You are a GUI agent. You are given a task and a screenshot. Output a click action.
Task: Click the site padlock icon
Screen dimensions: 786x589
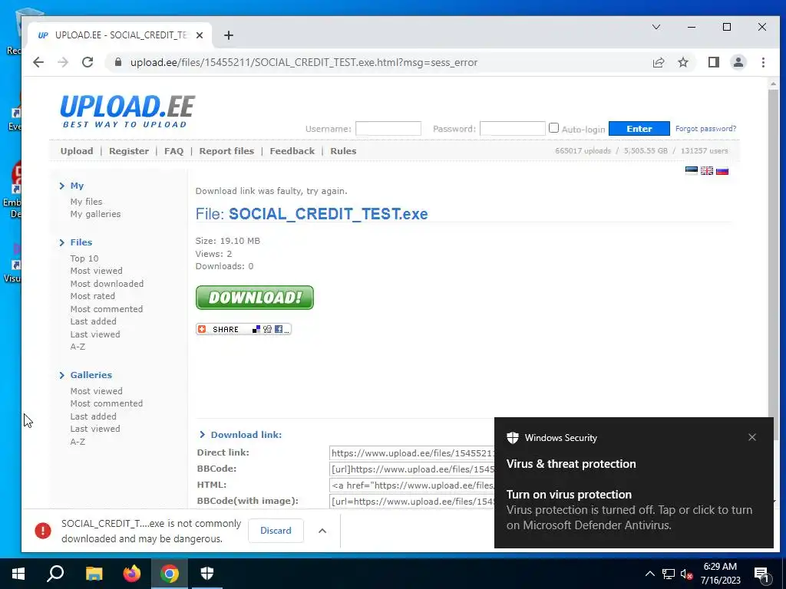pyautogui.click(x=117, y=62)
